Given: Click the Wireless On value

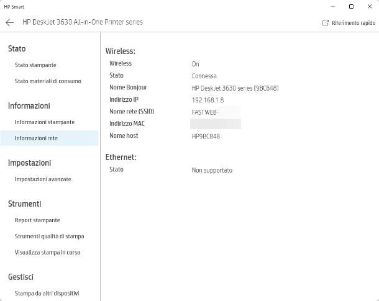Looking at the screenshot, I should (195, 64).
